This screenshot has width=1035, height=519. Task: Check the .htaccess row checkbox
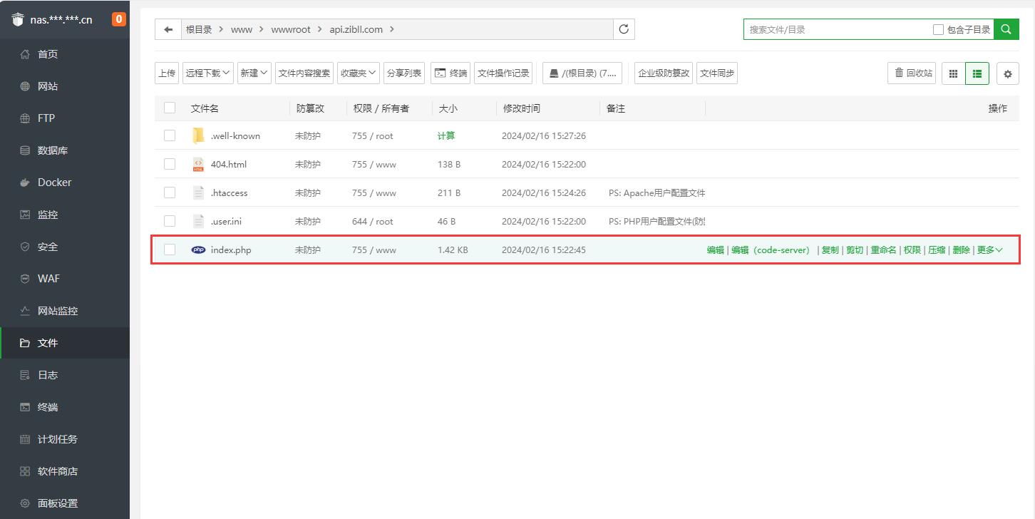170,192
